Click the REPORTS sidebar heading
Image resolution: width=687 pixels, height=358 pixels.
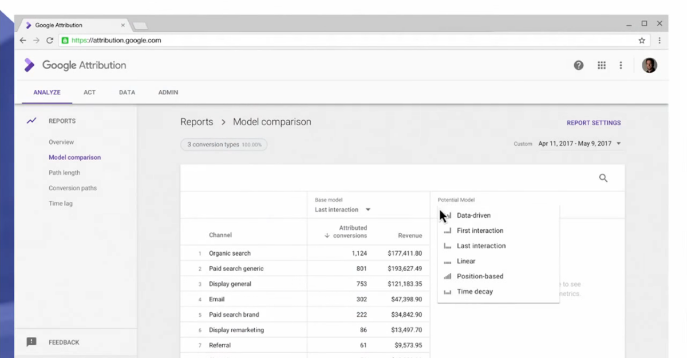(x=62, y=121)
